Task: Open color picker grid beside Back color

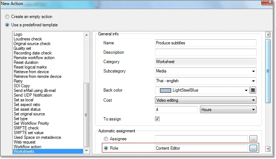Action: click(253, 90)
